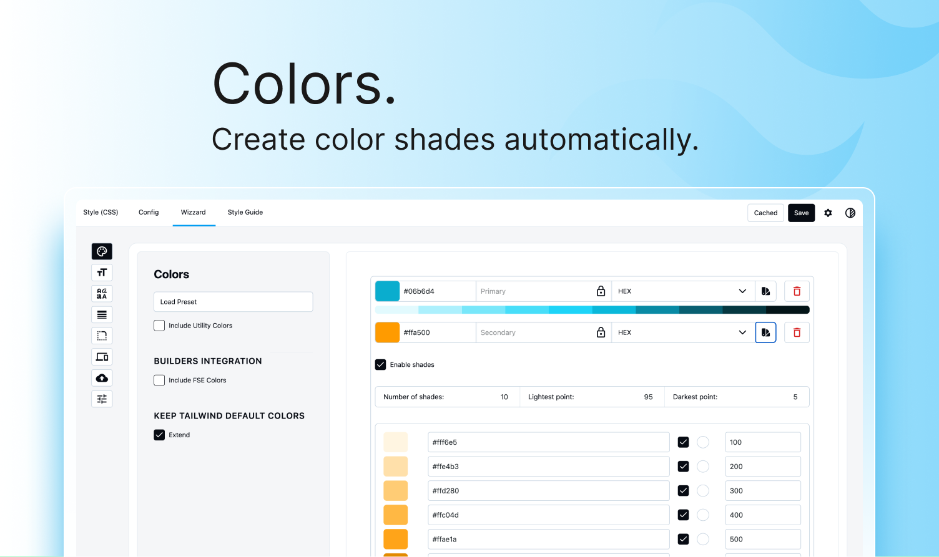Click the Number of shades field
939x557 pixels.
[x=447, y=397]
